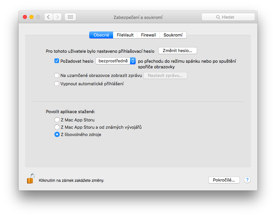Open Pokročilé settings
Viewport: 276px width, 217px height.
tap(224, 180)
